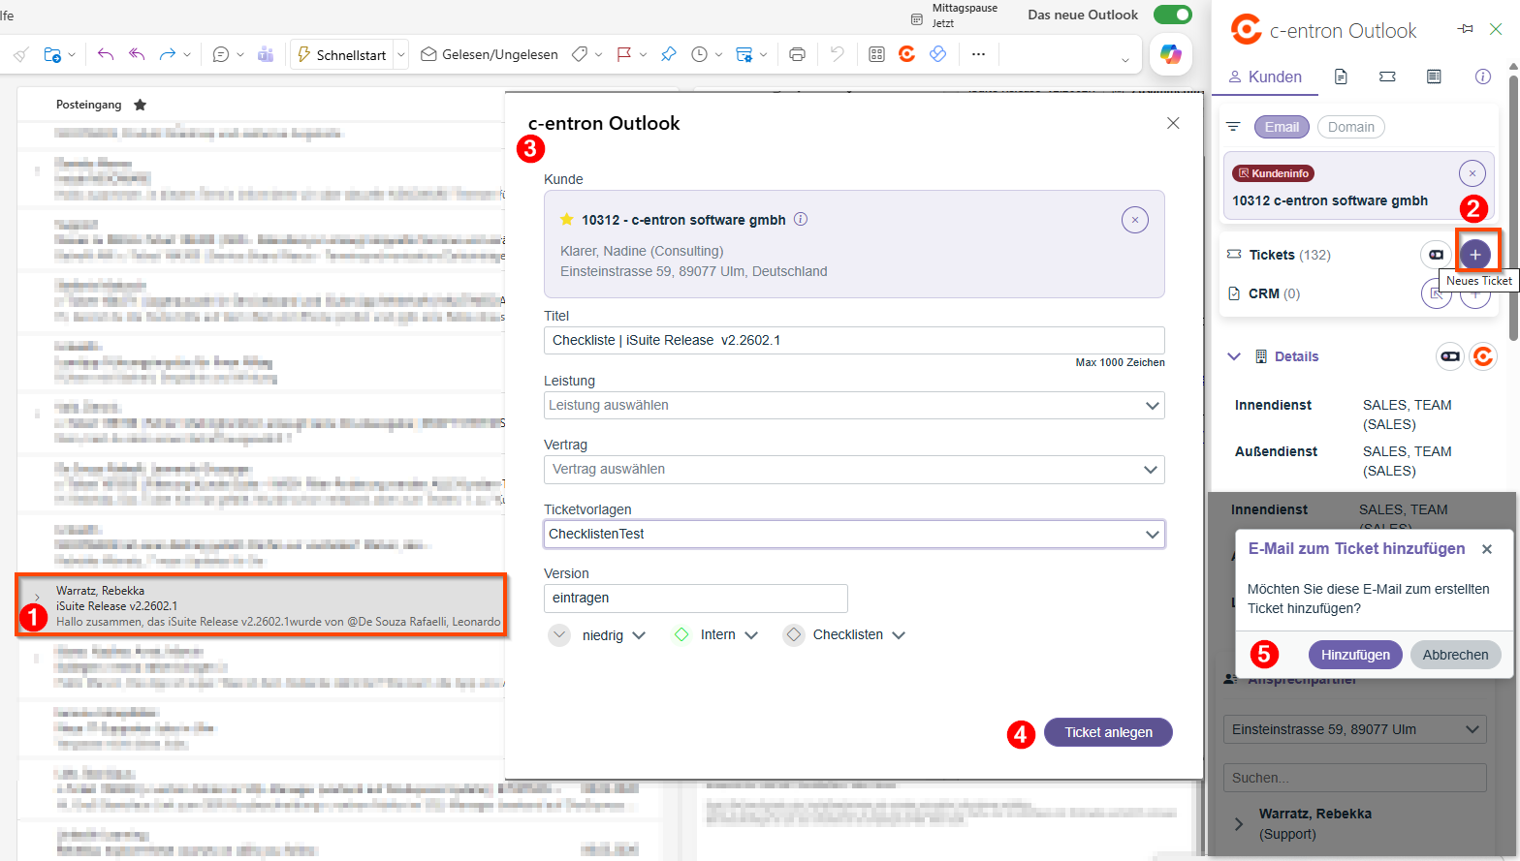This screenshot has width=1520, height=861.
Task: Click the Ticket anlegen button
Action: [1108, 732]
